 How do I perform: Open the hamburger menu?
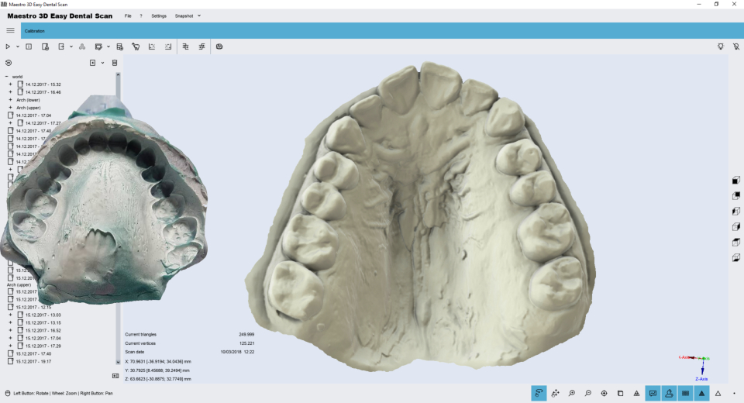[10, 30]
